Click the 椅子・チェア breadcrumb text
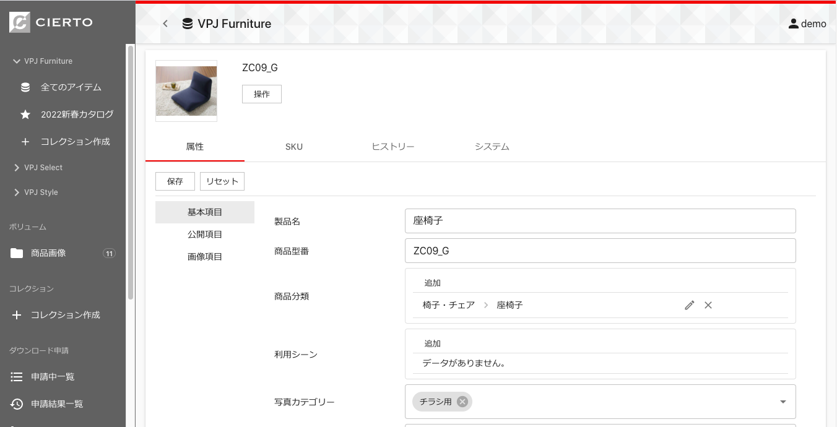837x427 pixels. 449,305
